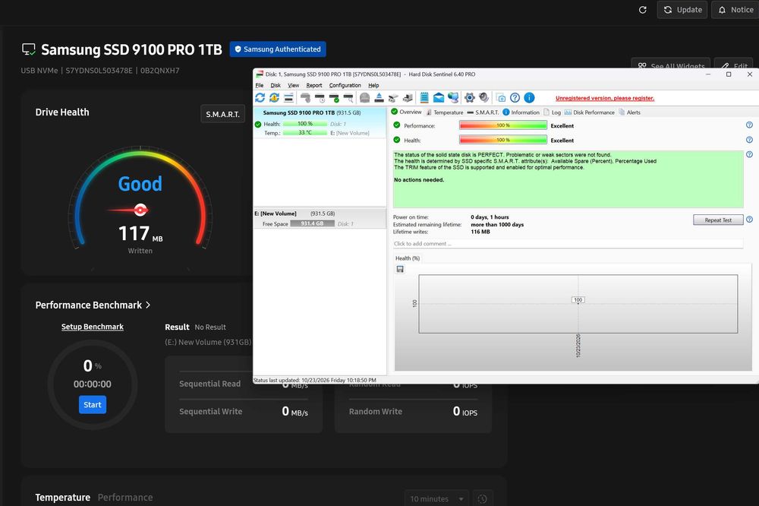Expand Performance Benchmark via its chevron

pyautogui.click(x=148, y=305)
